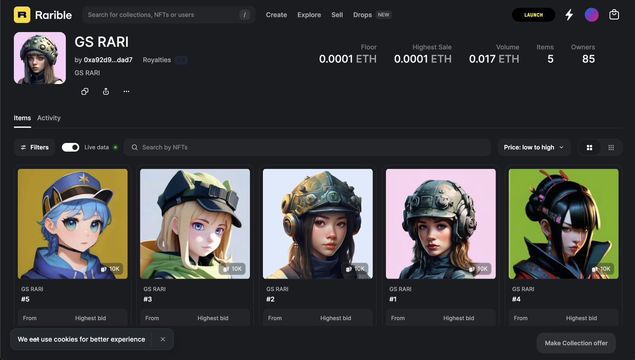Click the 10K supply badge on #1

click(x=479, y=269)
